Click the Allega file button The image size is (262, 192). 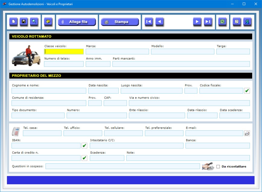point(77,22)
